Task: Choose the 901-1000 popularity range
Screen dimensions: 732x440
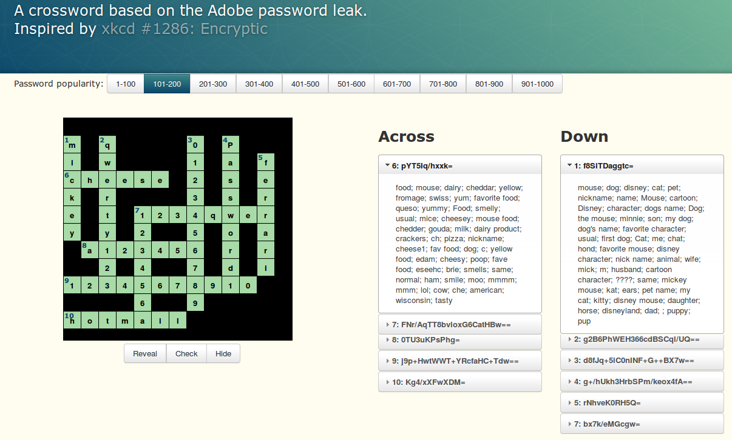Action: click(x=537, y=84)
